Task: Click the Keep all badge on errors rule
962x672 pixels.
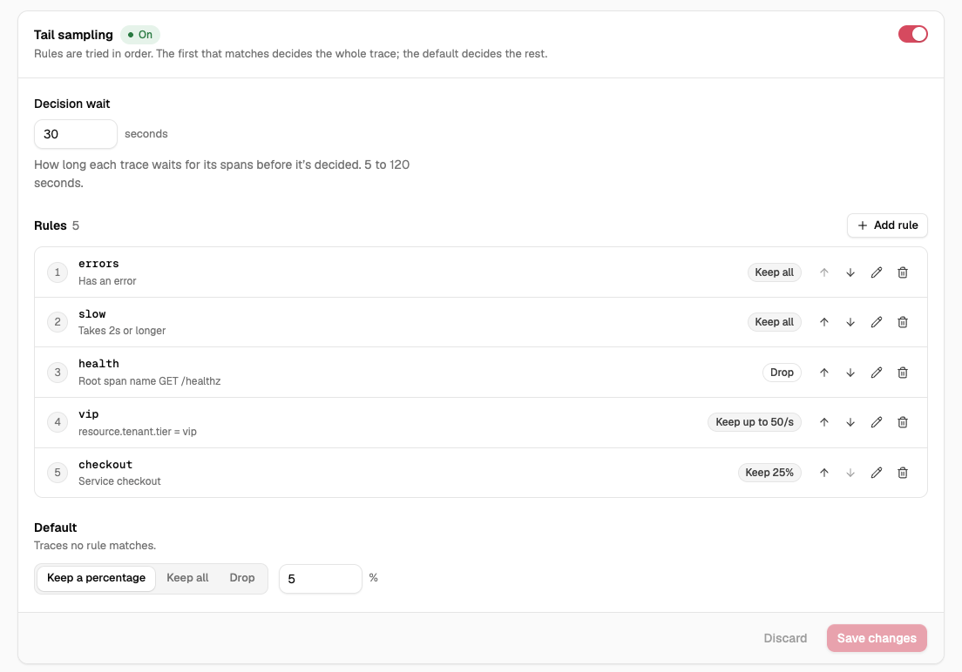Action: [x=775, y=272]
